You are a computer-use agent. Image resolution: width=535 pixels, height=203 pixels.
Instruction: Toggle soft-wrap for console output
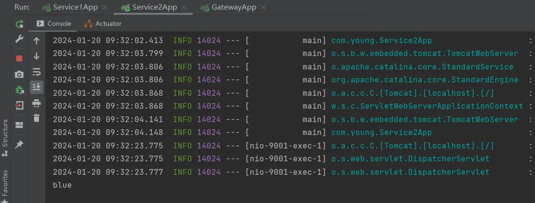[x=36, y=72]
